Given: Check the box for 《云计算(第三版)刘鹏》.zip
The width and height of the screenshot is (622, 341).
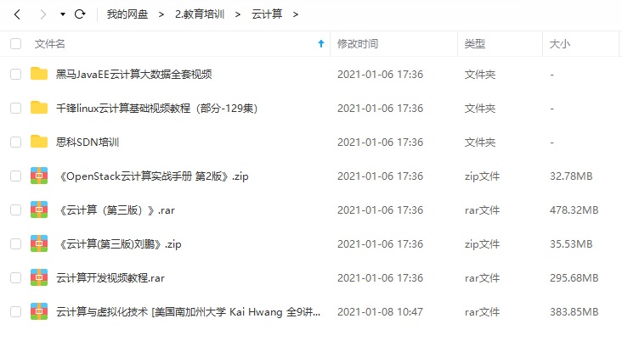Looking at the screenshot, I should click(x=15, y=244).
